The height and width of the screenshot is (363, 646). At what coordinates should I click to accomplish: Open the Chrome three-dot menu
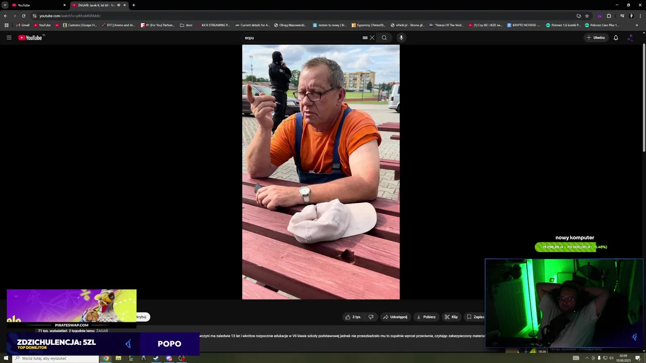click(640, 16)
